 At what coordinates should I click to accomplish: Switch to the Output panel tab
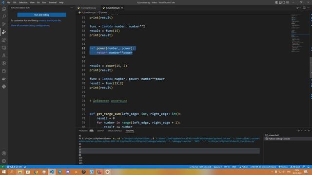[x=100, y=131]
